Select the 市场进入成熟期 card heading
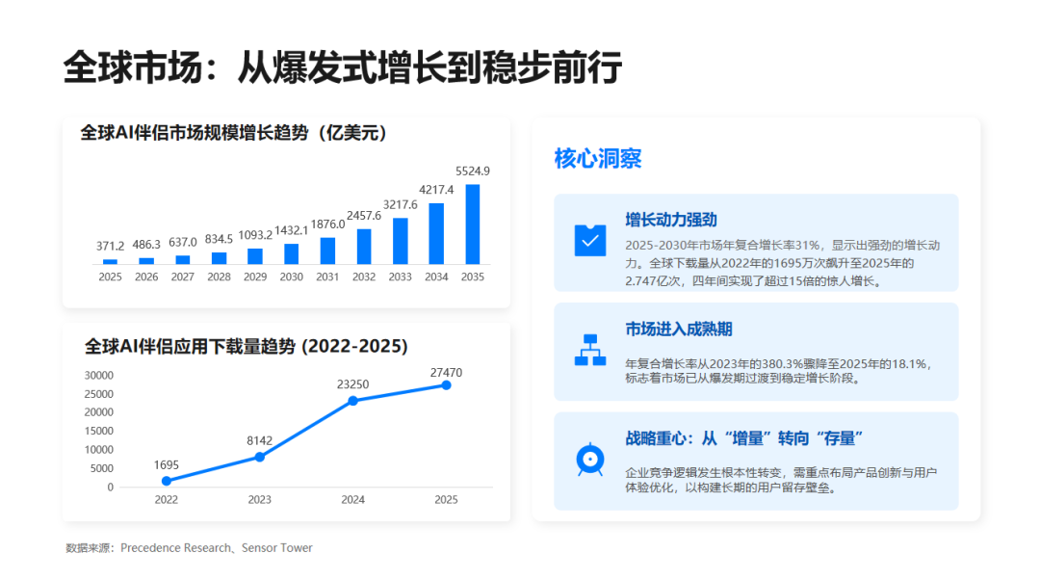The height and width of the screenshot is (580, 1040). tap(679, 330)
